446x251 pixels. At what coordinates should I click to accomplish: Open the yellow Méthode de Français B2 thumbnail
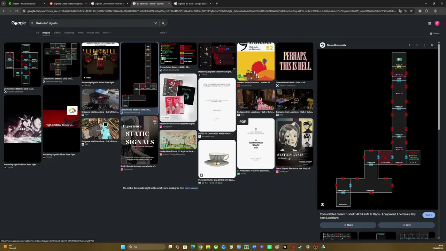(256, 61)
